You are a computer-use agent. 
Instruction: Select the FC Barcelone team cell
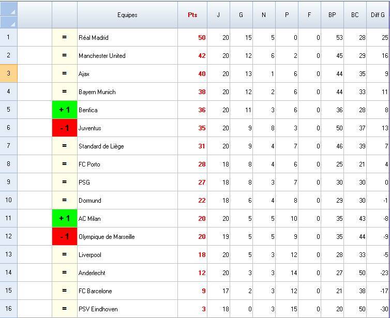127,291
